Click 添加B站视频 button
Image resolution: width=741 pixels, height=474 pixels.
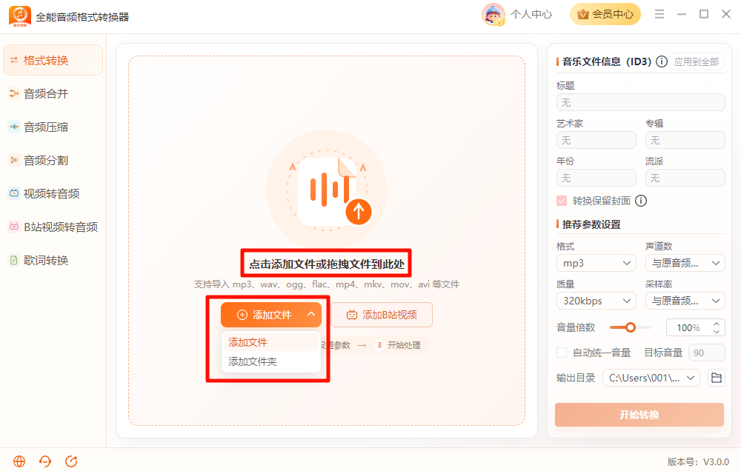382,315
